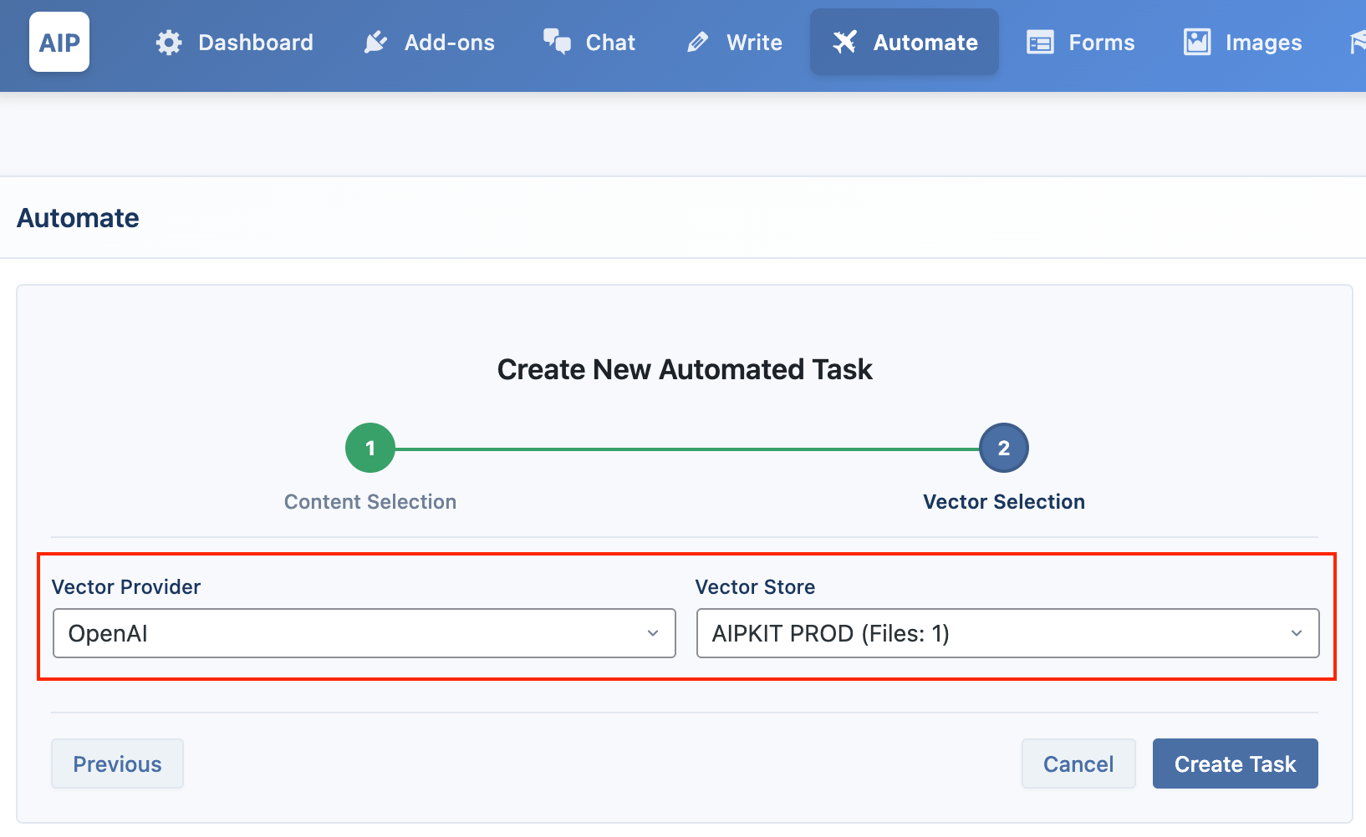Open the Vector Provider dropdown
The width and height of the screenshot is (1366, 837).
tap(364, 633)
